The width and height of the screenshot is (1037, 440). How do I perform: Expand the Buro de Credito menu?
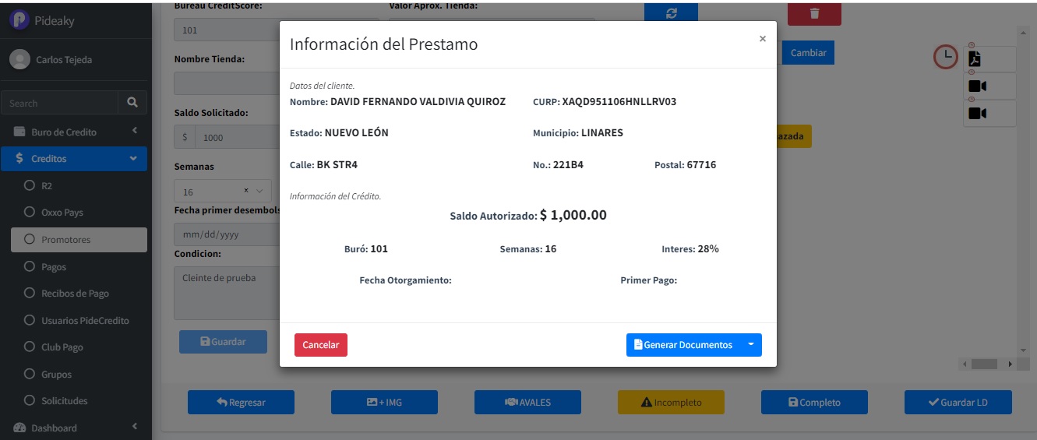[74, 132]
